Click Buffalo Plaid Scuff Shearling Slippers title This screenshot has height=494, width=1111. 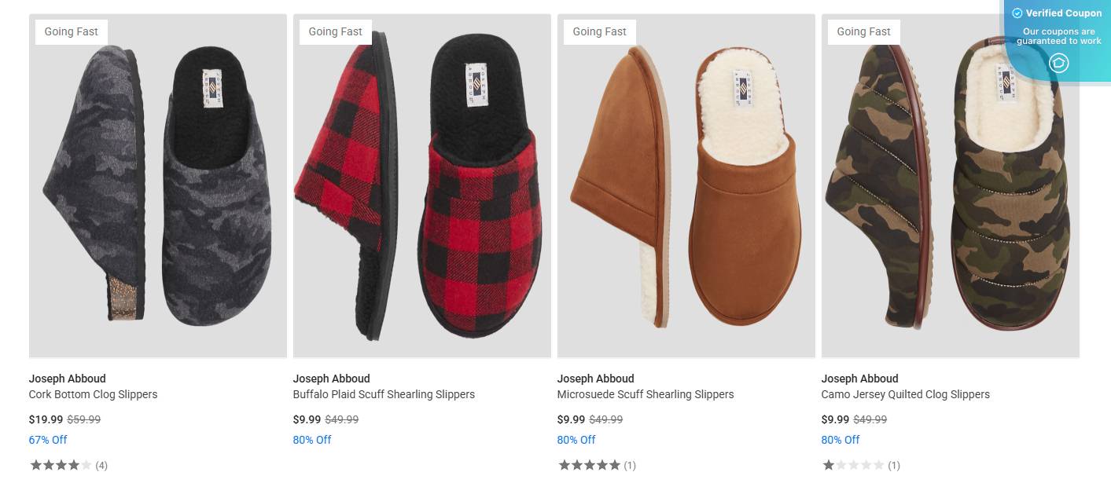pos(384,394)
